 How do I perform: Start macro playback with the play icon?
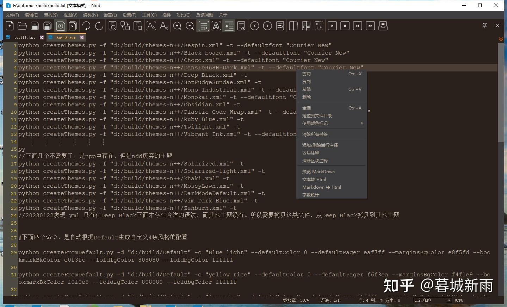332,26
